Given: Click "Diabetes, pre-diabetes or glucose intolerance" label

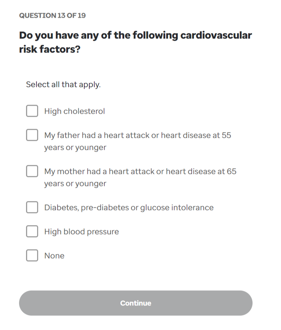Looking at the screenshot, I should 129,208.
